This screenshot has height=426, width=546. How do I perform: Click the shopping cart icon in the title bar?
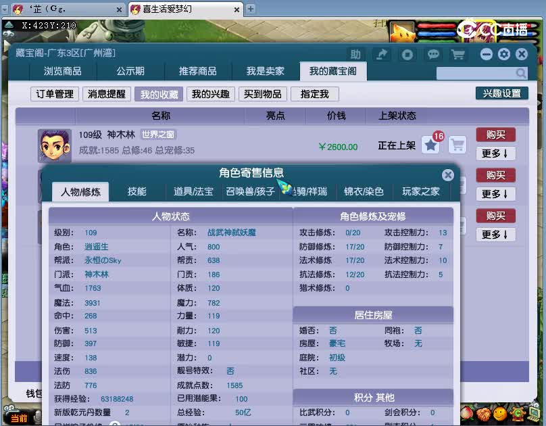(x=459, y=54)
